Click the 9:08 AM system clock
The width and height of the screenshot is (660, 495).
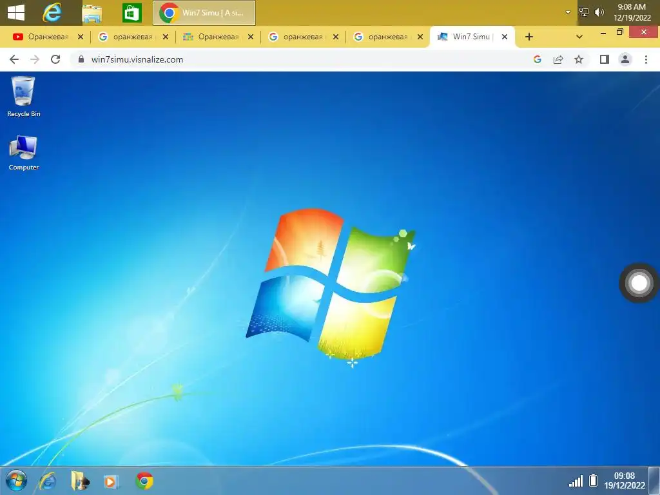click(x=632, y=12)
